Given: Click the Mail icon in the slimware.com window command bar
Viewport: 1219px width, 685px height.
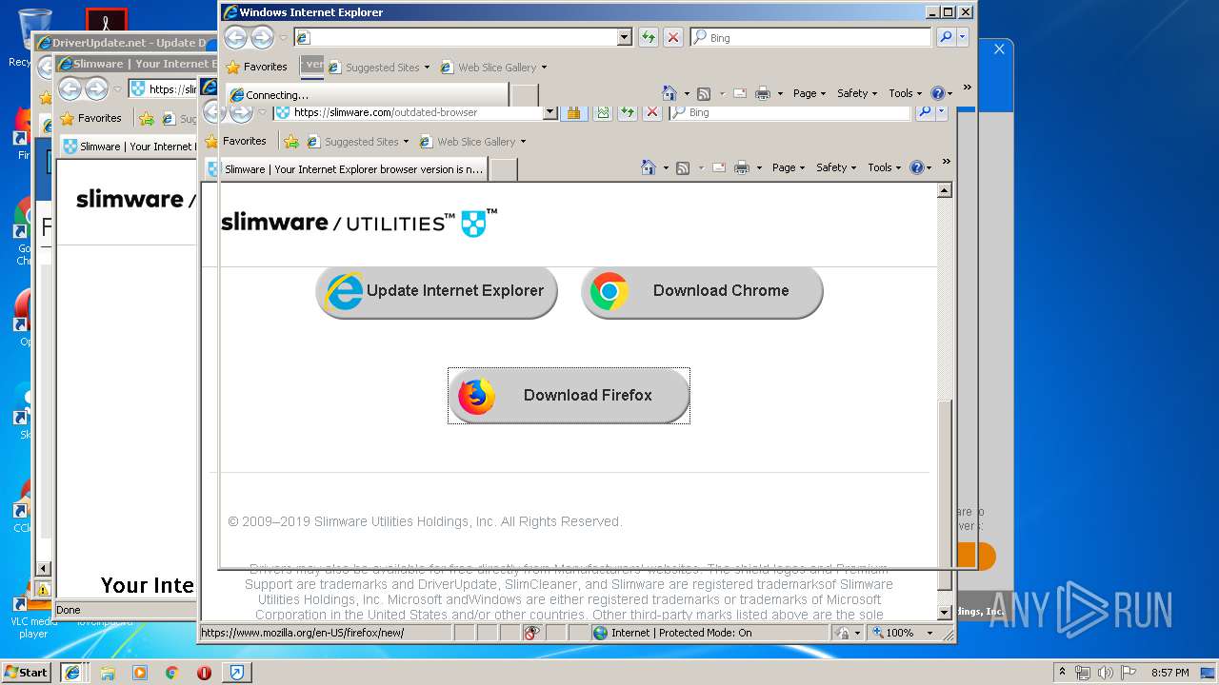Looking at the screenshot, I should tap(719, 167).
